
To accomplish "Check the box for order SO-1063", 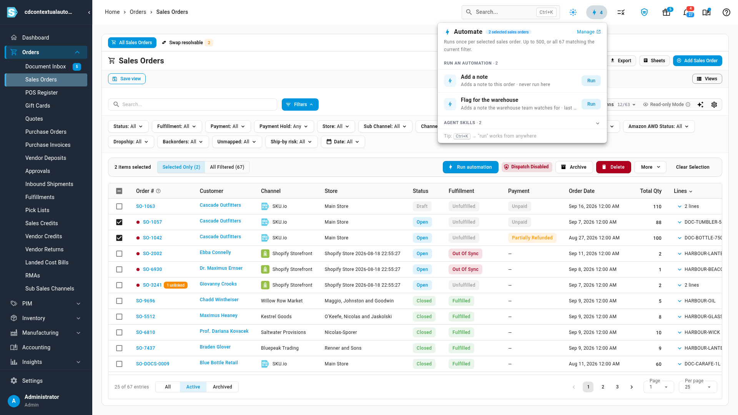I will tap(119, 206).
